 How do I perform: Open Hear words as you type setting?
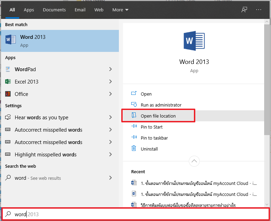click(x=60, y=117)
